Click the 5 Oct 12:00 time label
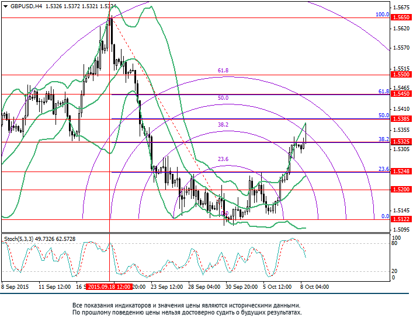 [x=277, y=287]
